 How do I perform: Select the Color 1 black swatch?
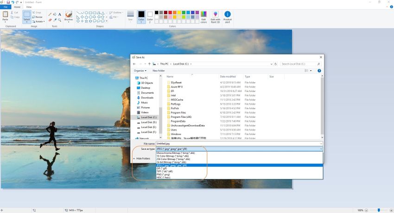(141, 15)
